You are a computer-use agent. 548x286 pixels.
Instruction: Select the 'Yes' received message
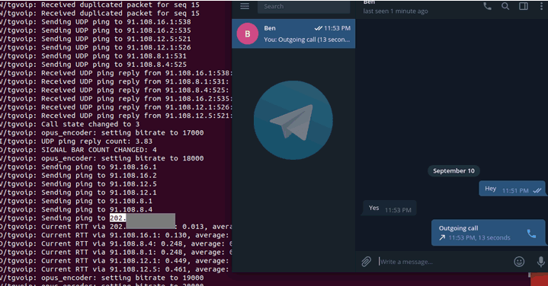(x=389, y=208)
